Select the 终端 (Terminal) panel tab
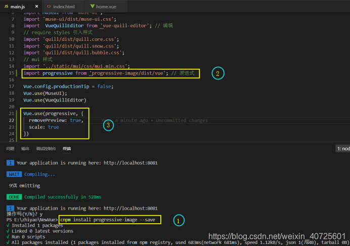The image size is (350, 246). 67,149
